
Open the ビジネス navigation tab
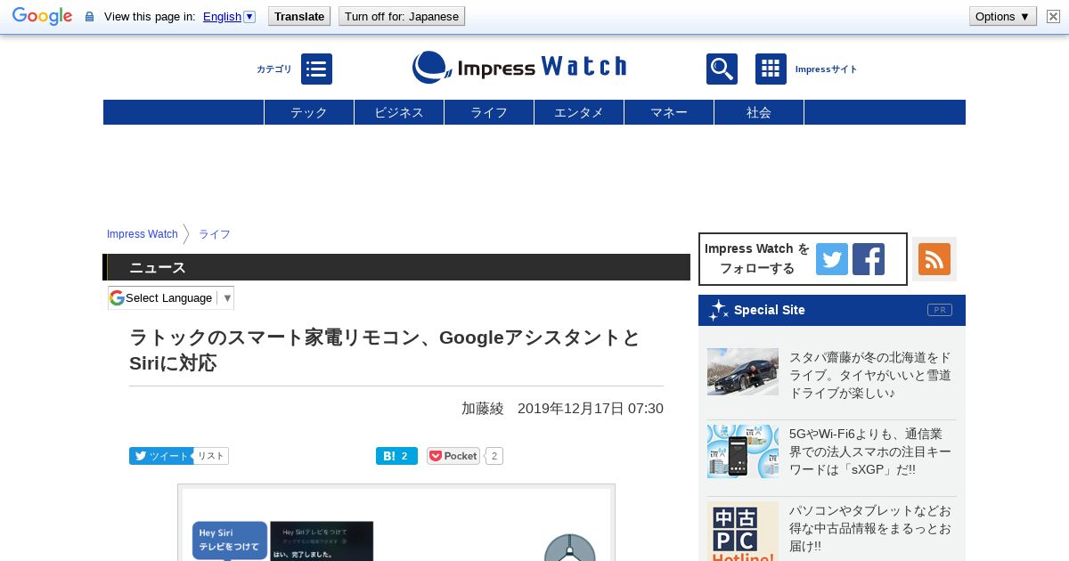click(399, 112)
